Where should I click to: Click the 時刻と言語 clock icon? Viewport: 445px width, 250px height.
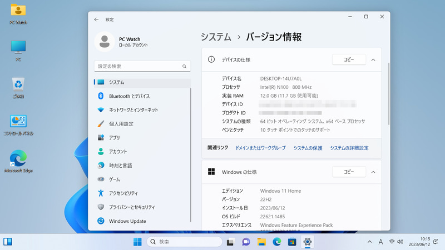pyautogui.click(x=101, y=165)
